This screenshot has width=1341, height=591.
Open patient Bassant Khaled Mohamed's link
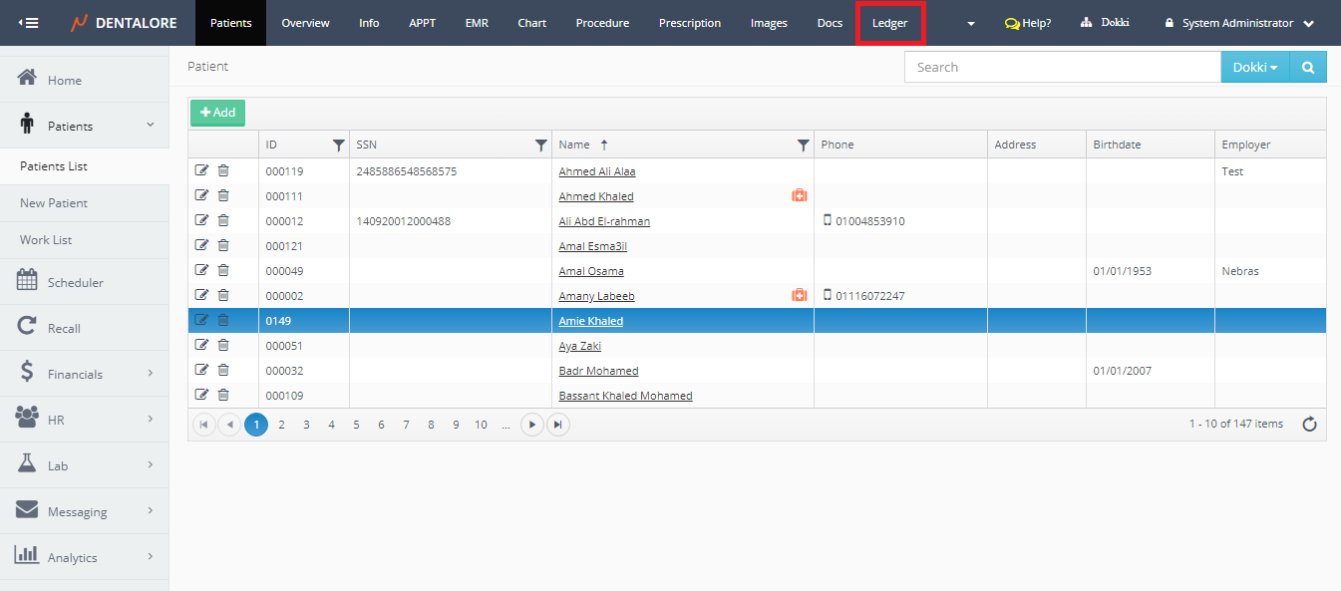tap(625, 396)
